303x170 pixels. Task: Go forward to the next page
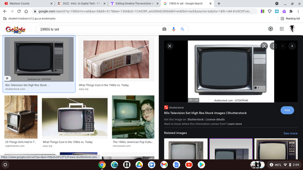[x=12, y=11]
